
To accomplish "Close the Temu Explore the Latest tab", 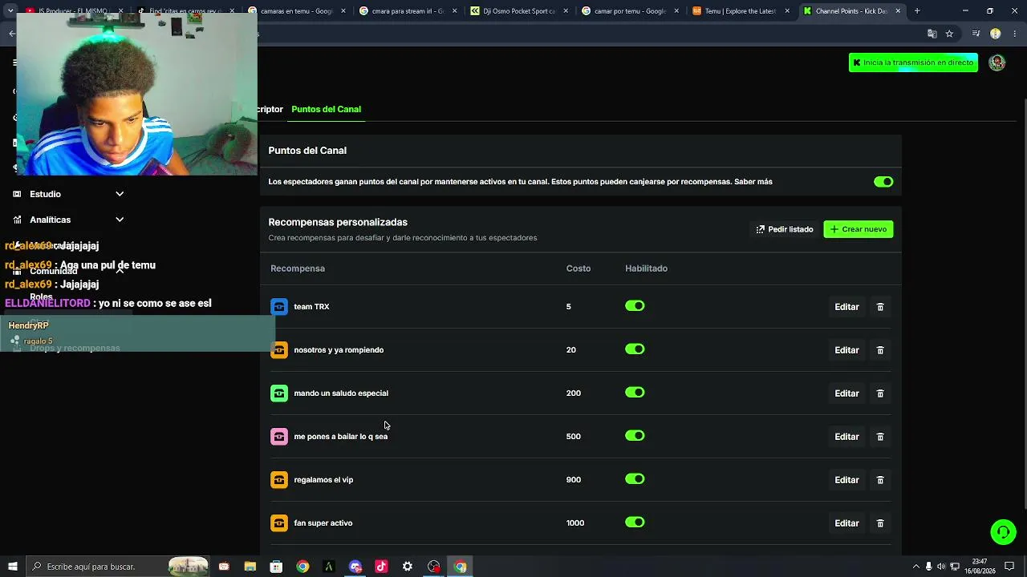I will tap(787, 11).
